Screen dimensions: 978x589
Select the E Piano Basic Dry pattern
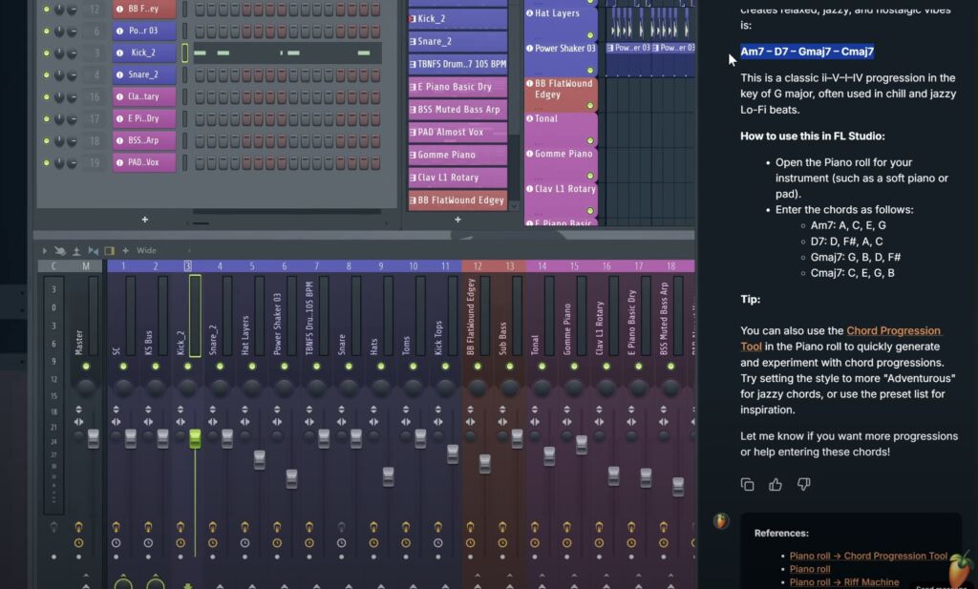click(457, 87)
